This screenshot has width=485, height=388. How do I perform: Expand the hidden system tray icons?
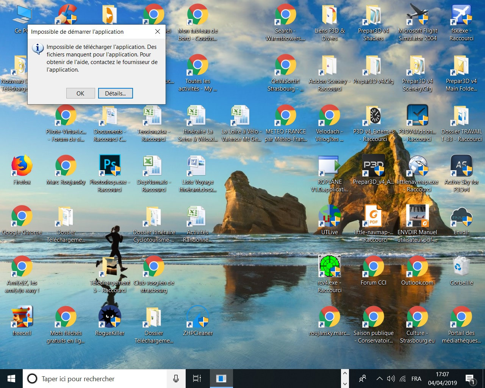click(x=379, y=379)
